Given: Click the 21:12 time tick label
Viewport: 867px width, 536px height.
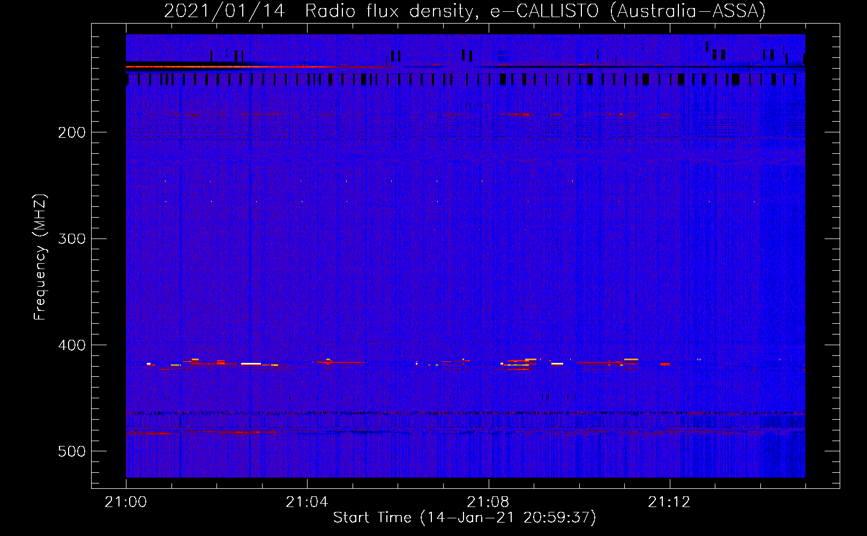Looking at the screenshot, I should click(x=669, y=502).
